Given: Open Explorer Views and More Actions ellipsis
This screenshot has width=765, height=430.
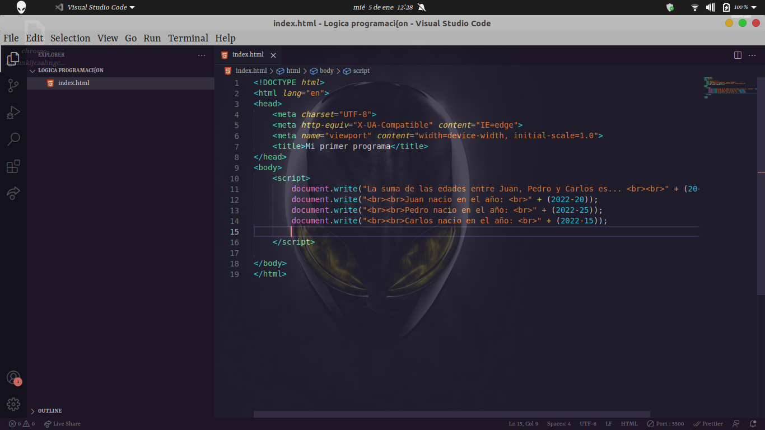Looking at the screenshot, I should (x=202, y=55).
